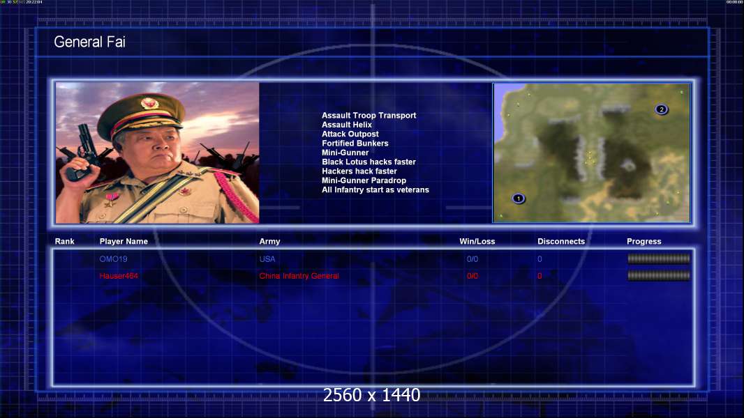744x418 pixels.
Task: Click OMO19's win/loss value 0/0
Action: point(472,259)
